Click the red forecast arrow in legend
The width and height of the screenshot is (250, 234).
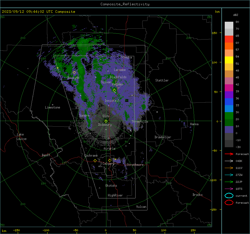pyautogui.click(x=229, y=154)
